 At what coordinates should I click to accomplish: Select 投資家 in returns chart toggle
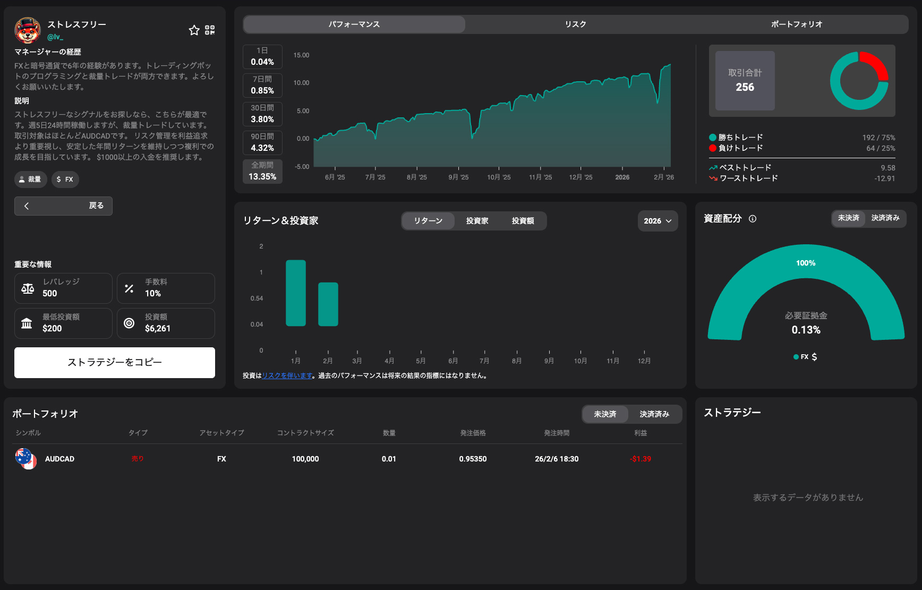(477, 221)
